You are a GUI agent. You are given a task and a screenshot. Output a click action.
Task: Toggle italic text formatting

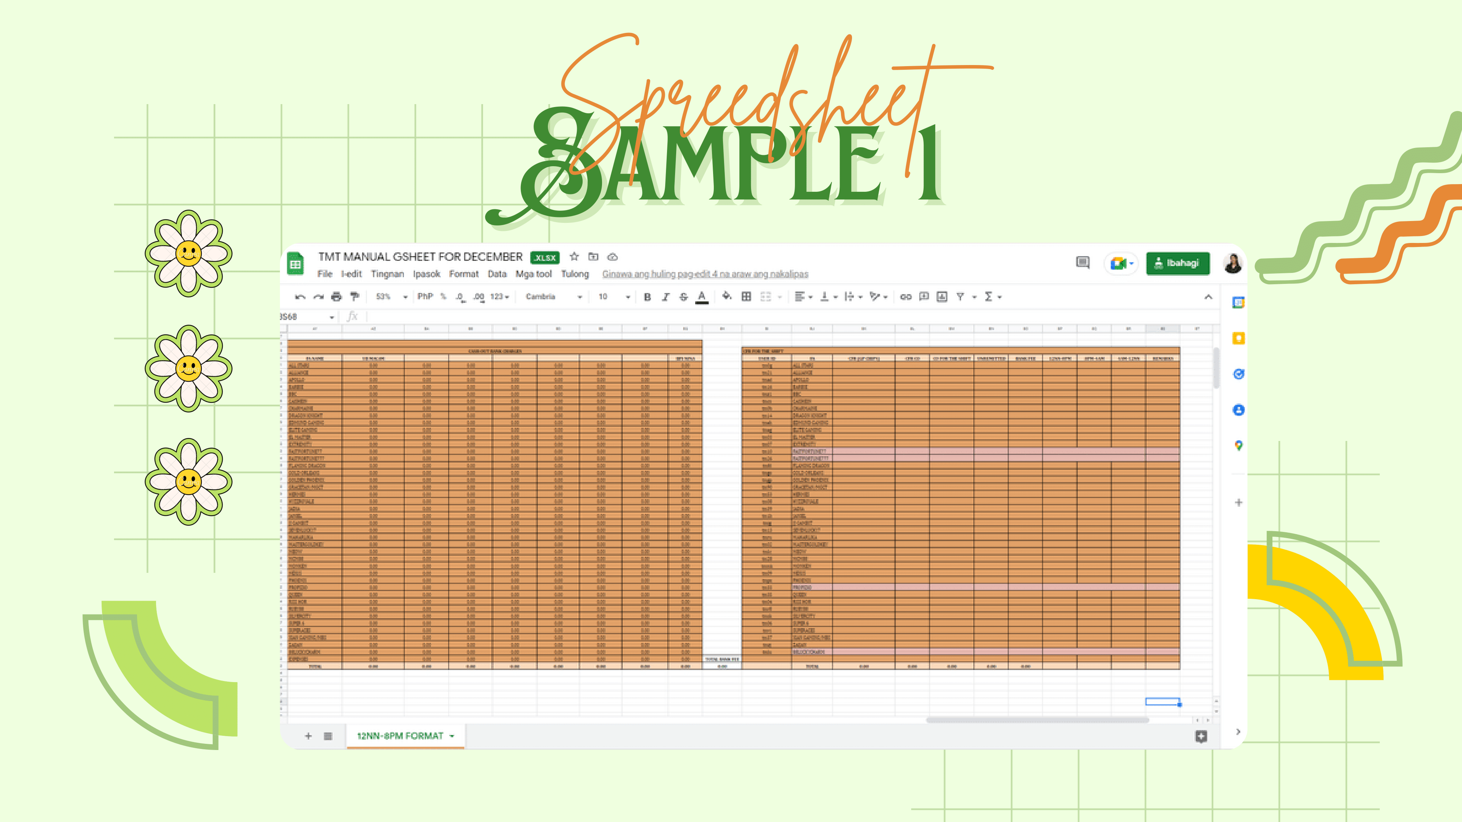(666, 297)
